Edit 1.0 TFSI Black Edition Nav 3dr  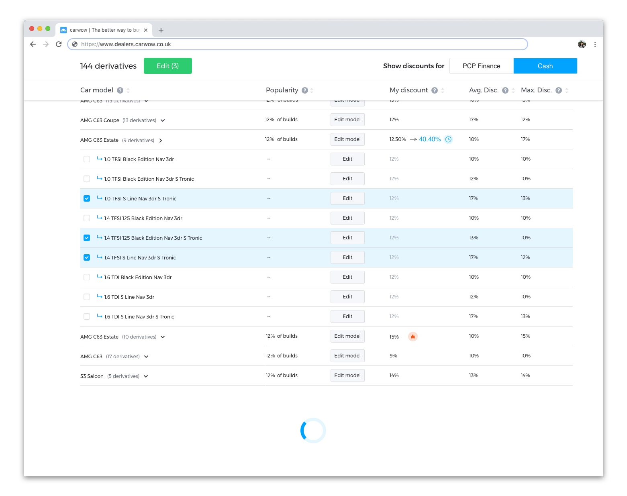tap(347, 159)
